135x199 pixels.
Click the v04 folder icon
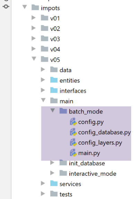click(44, 49)
